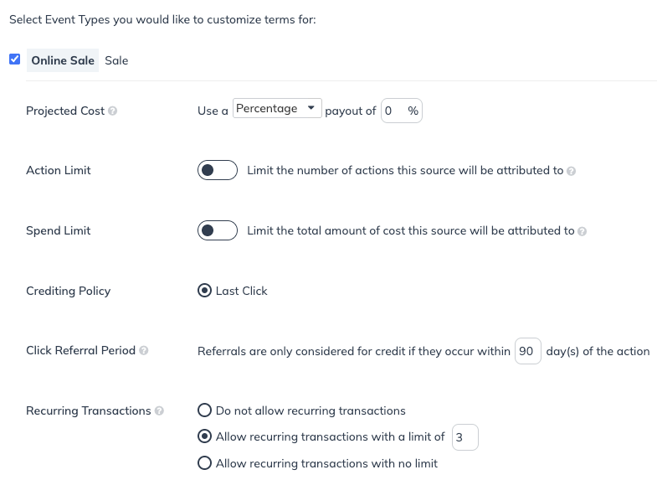Uncheck the Online Sale checkbox
Image resolution: width=657 pixels, height=480 pixels.
point(14,59)
